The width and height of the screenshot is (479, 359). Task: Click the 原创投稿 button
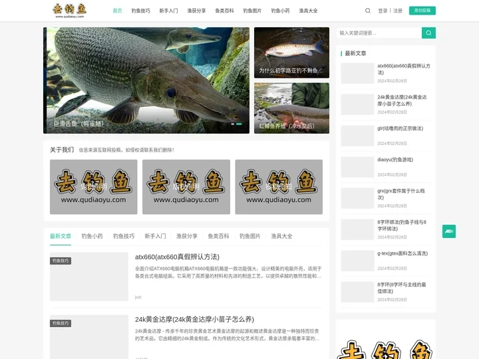pyautogui.click(x=422, y=11)
